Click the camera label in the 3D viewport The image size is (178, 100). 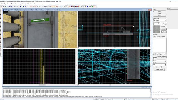(x=5, y=12)
